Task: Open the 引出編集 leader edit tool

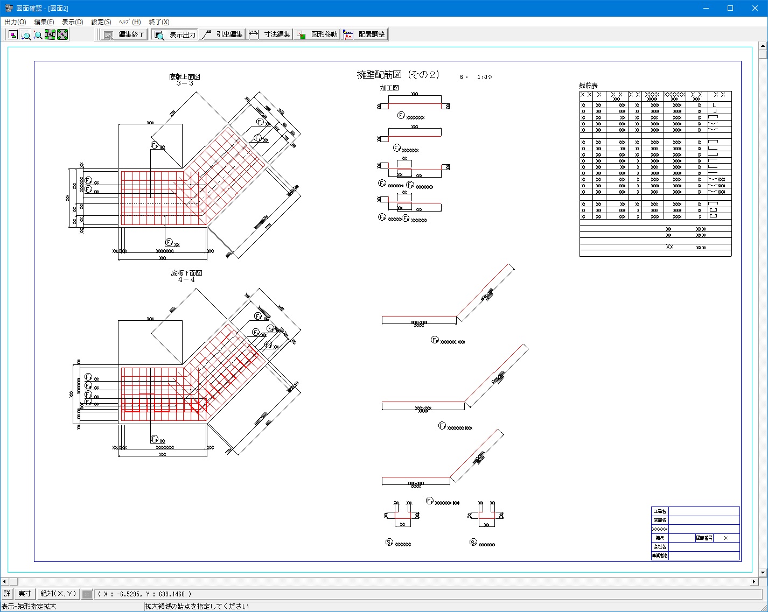Action: pos(223,34)
